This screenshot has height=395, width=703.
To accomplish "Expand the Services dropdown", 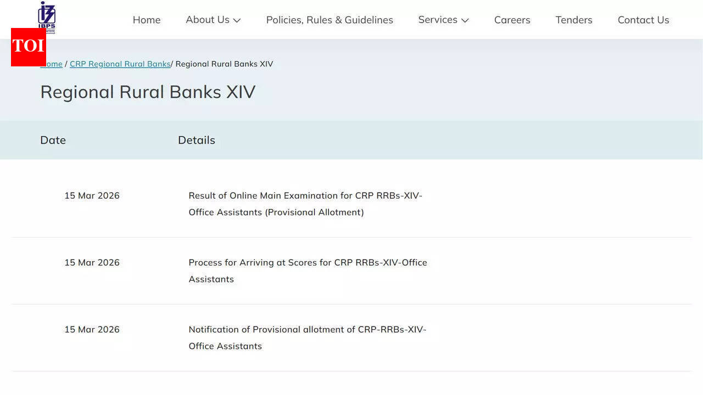I will point(443,20).
